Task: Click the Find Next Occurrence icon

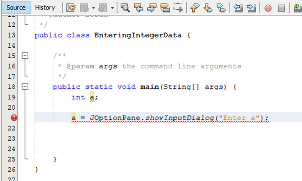Action: (152, 8)
